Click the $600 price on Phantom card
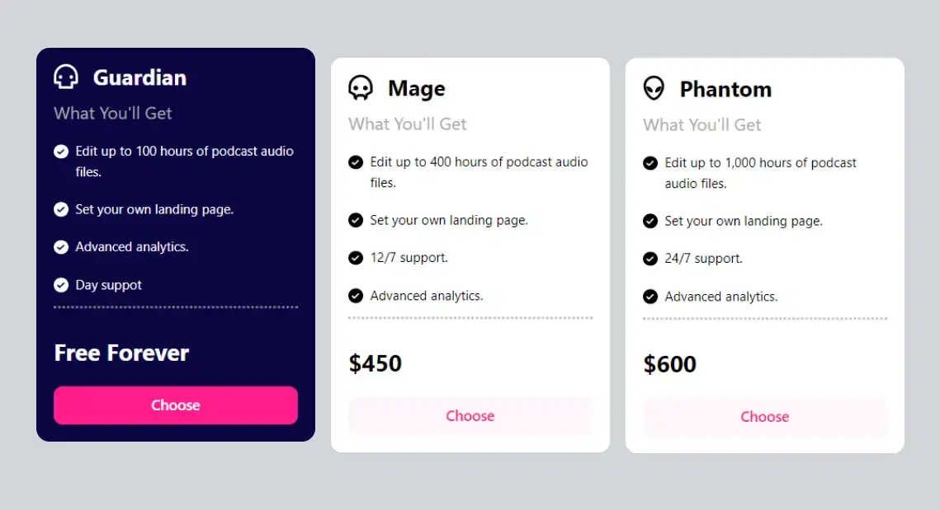940x510 pixels. (x=670, y=364)
